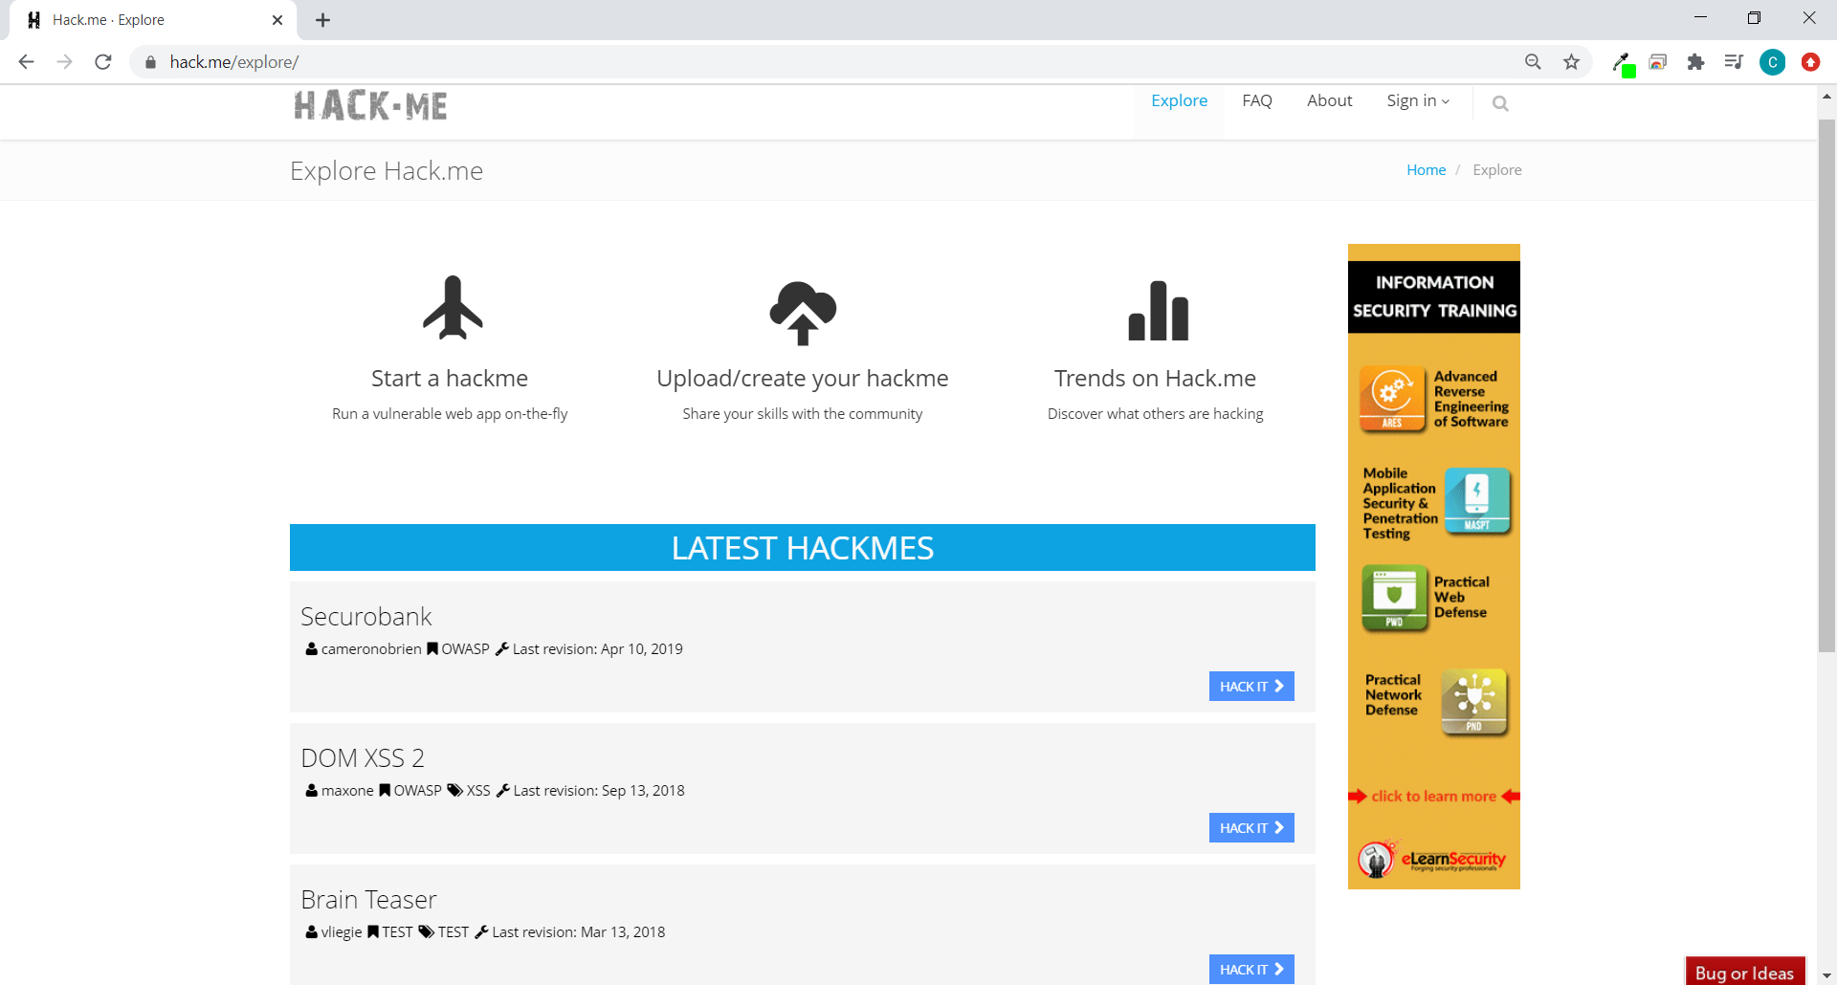Click HACK IT on DOM XSS 2

coord(1250,827)
